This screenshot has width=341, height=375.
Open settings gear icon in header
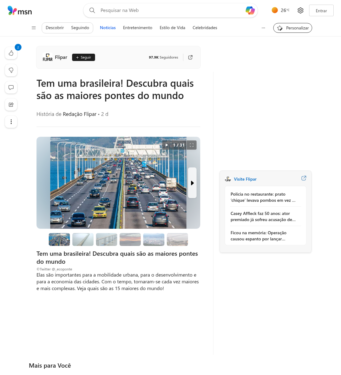click(x=301, y=10)
